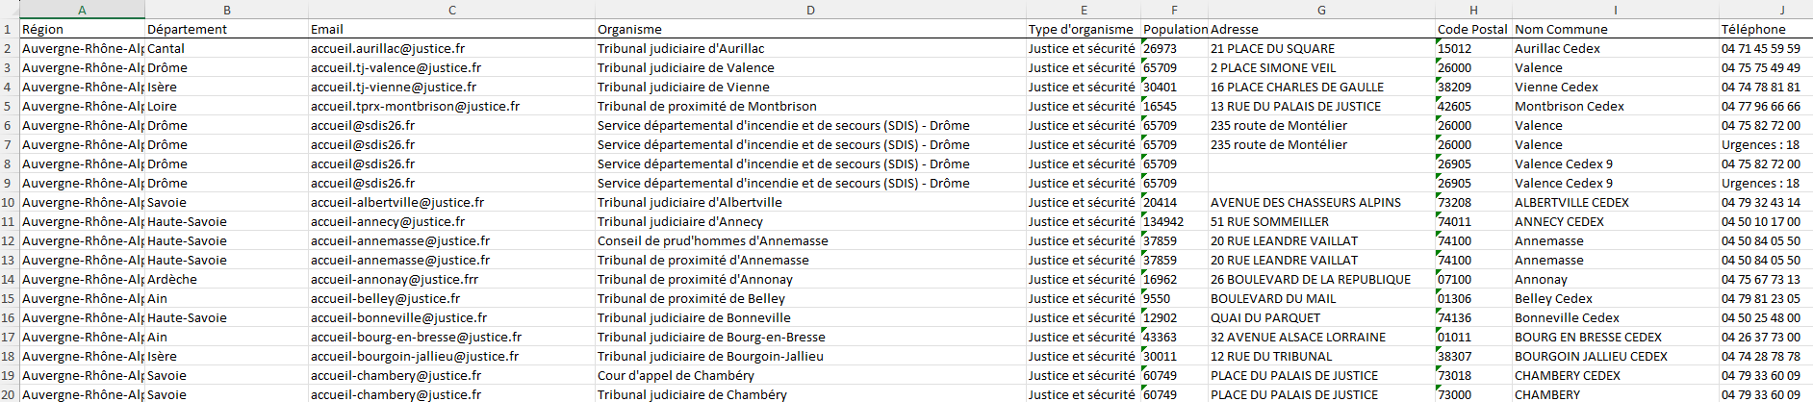Select postal code 42605
This screenshot has width=1813, height=402.
click(1473, 106)
